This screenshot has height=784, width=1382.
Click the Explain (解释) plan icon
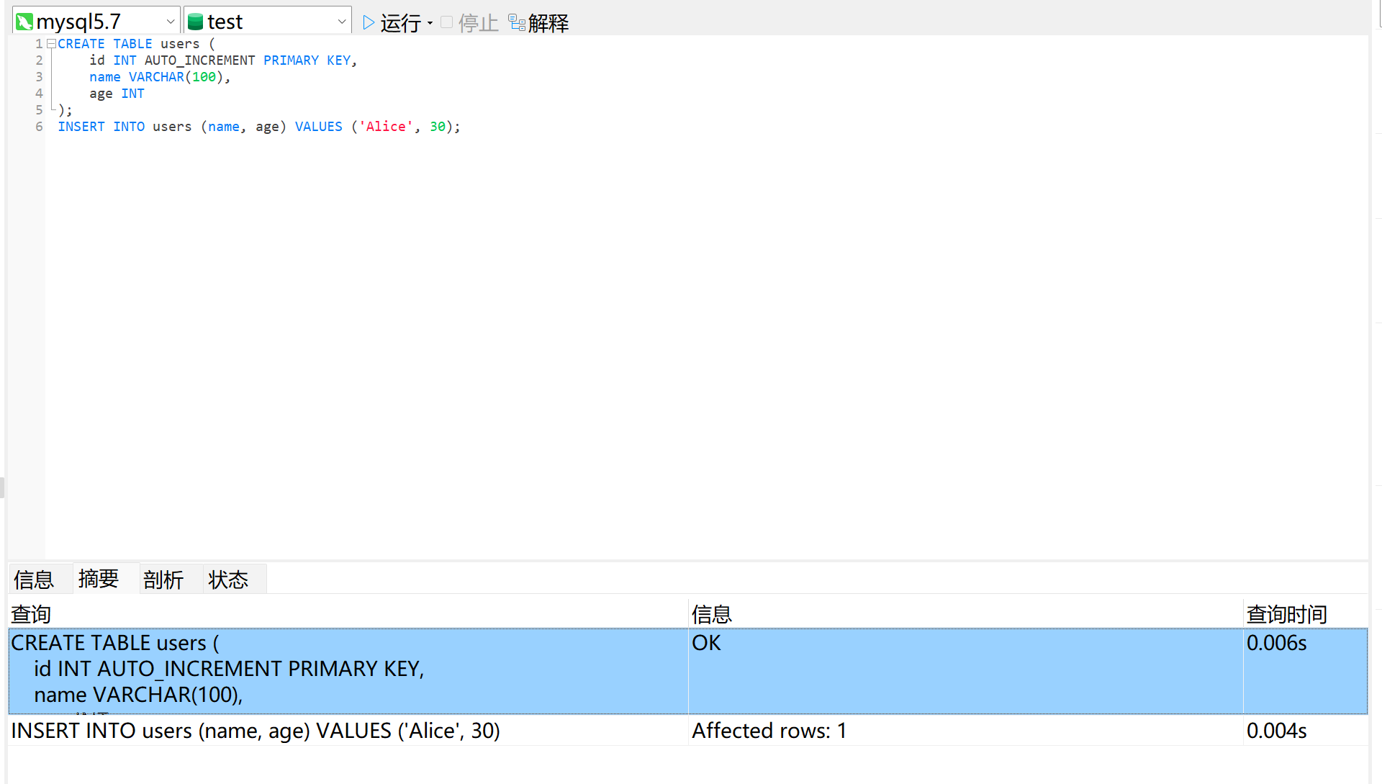pyautogui.click(x=516, y=22)
